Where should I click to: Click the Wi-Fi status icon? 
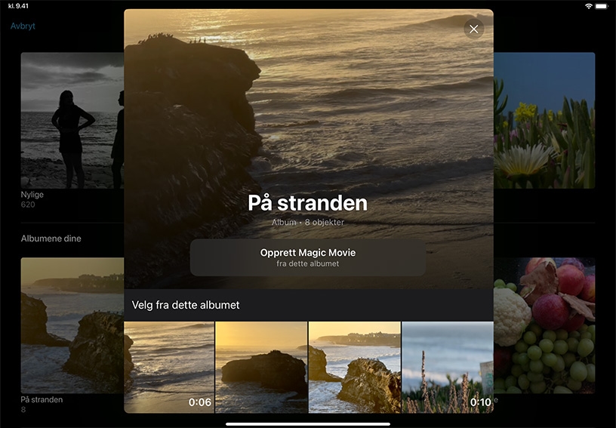[x=589, y=6]
